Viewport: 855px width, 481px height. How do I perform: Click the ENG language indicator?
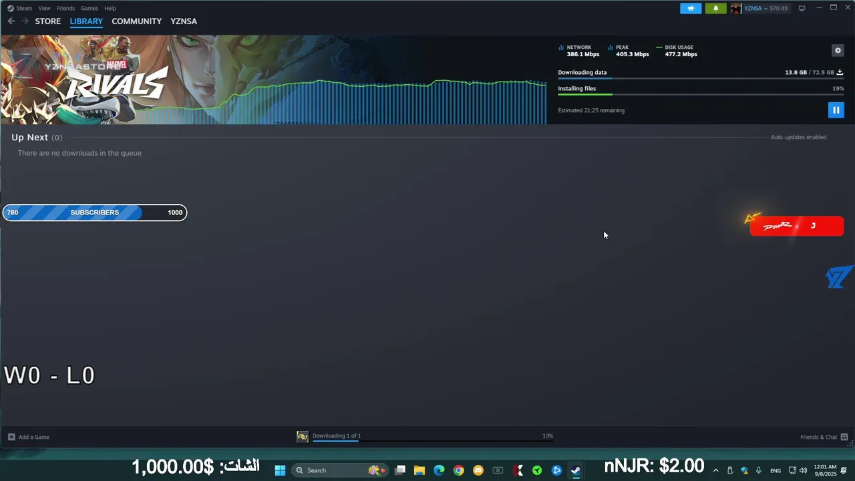pyautogui.click(x=776, y=470)
